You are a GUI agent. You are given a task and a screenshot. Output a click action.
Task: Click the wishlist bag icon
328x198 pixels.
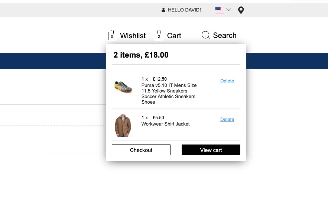112,35
